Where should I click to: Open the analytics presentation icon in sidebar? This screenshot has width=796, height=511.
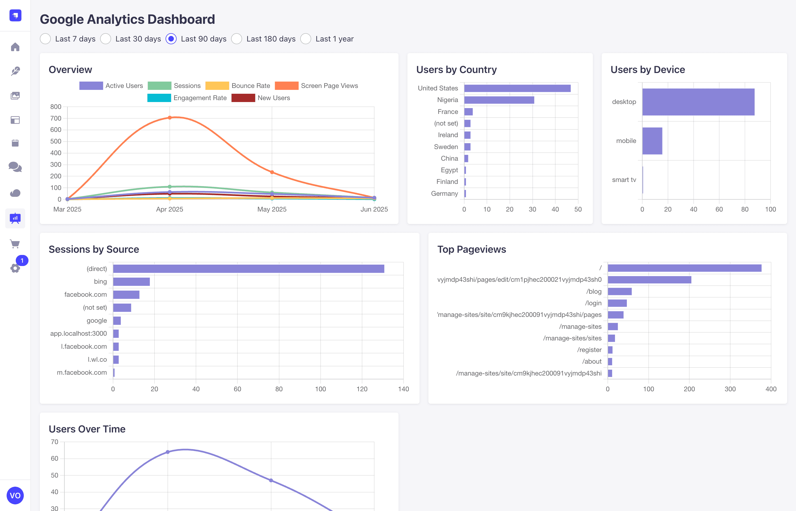15,218
